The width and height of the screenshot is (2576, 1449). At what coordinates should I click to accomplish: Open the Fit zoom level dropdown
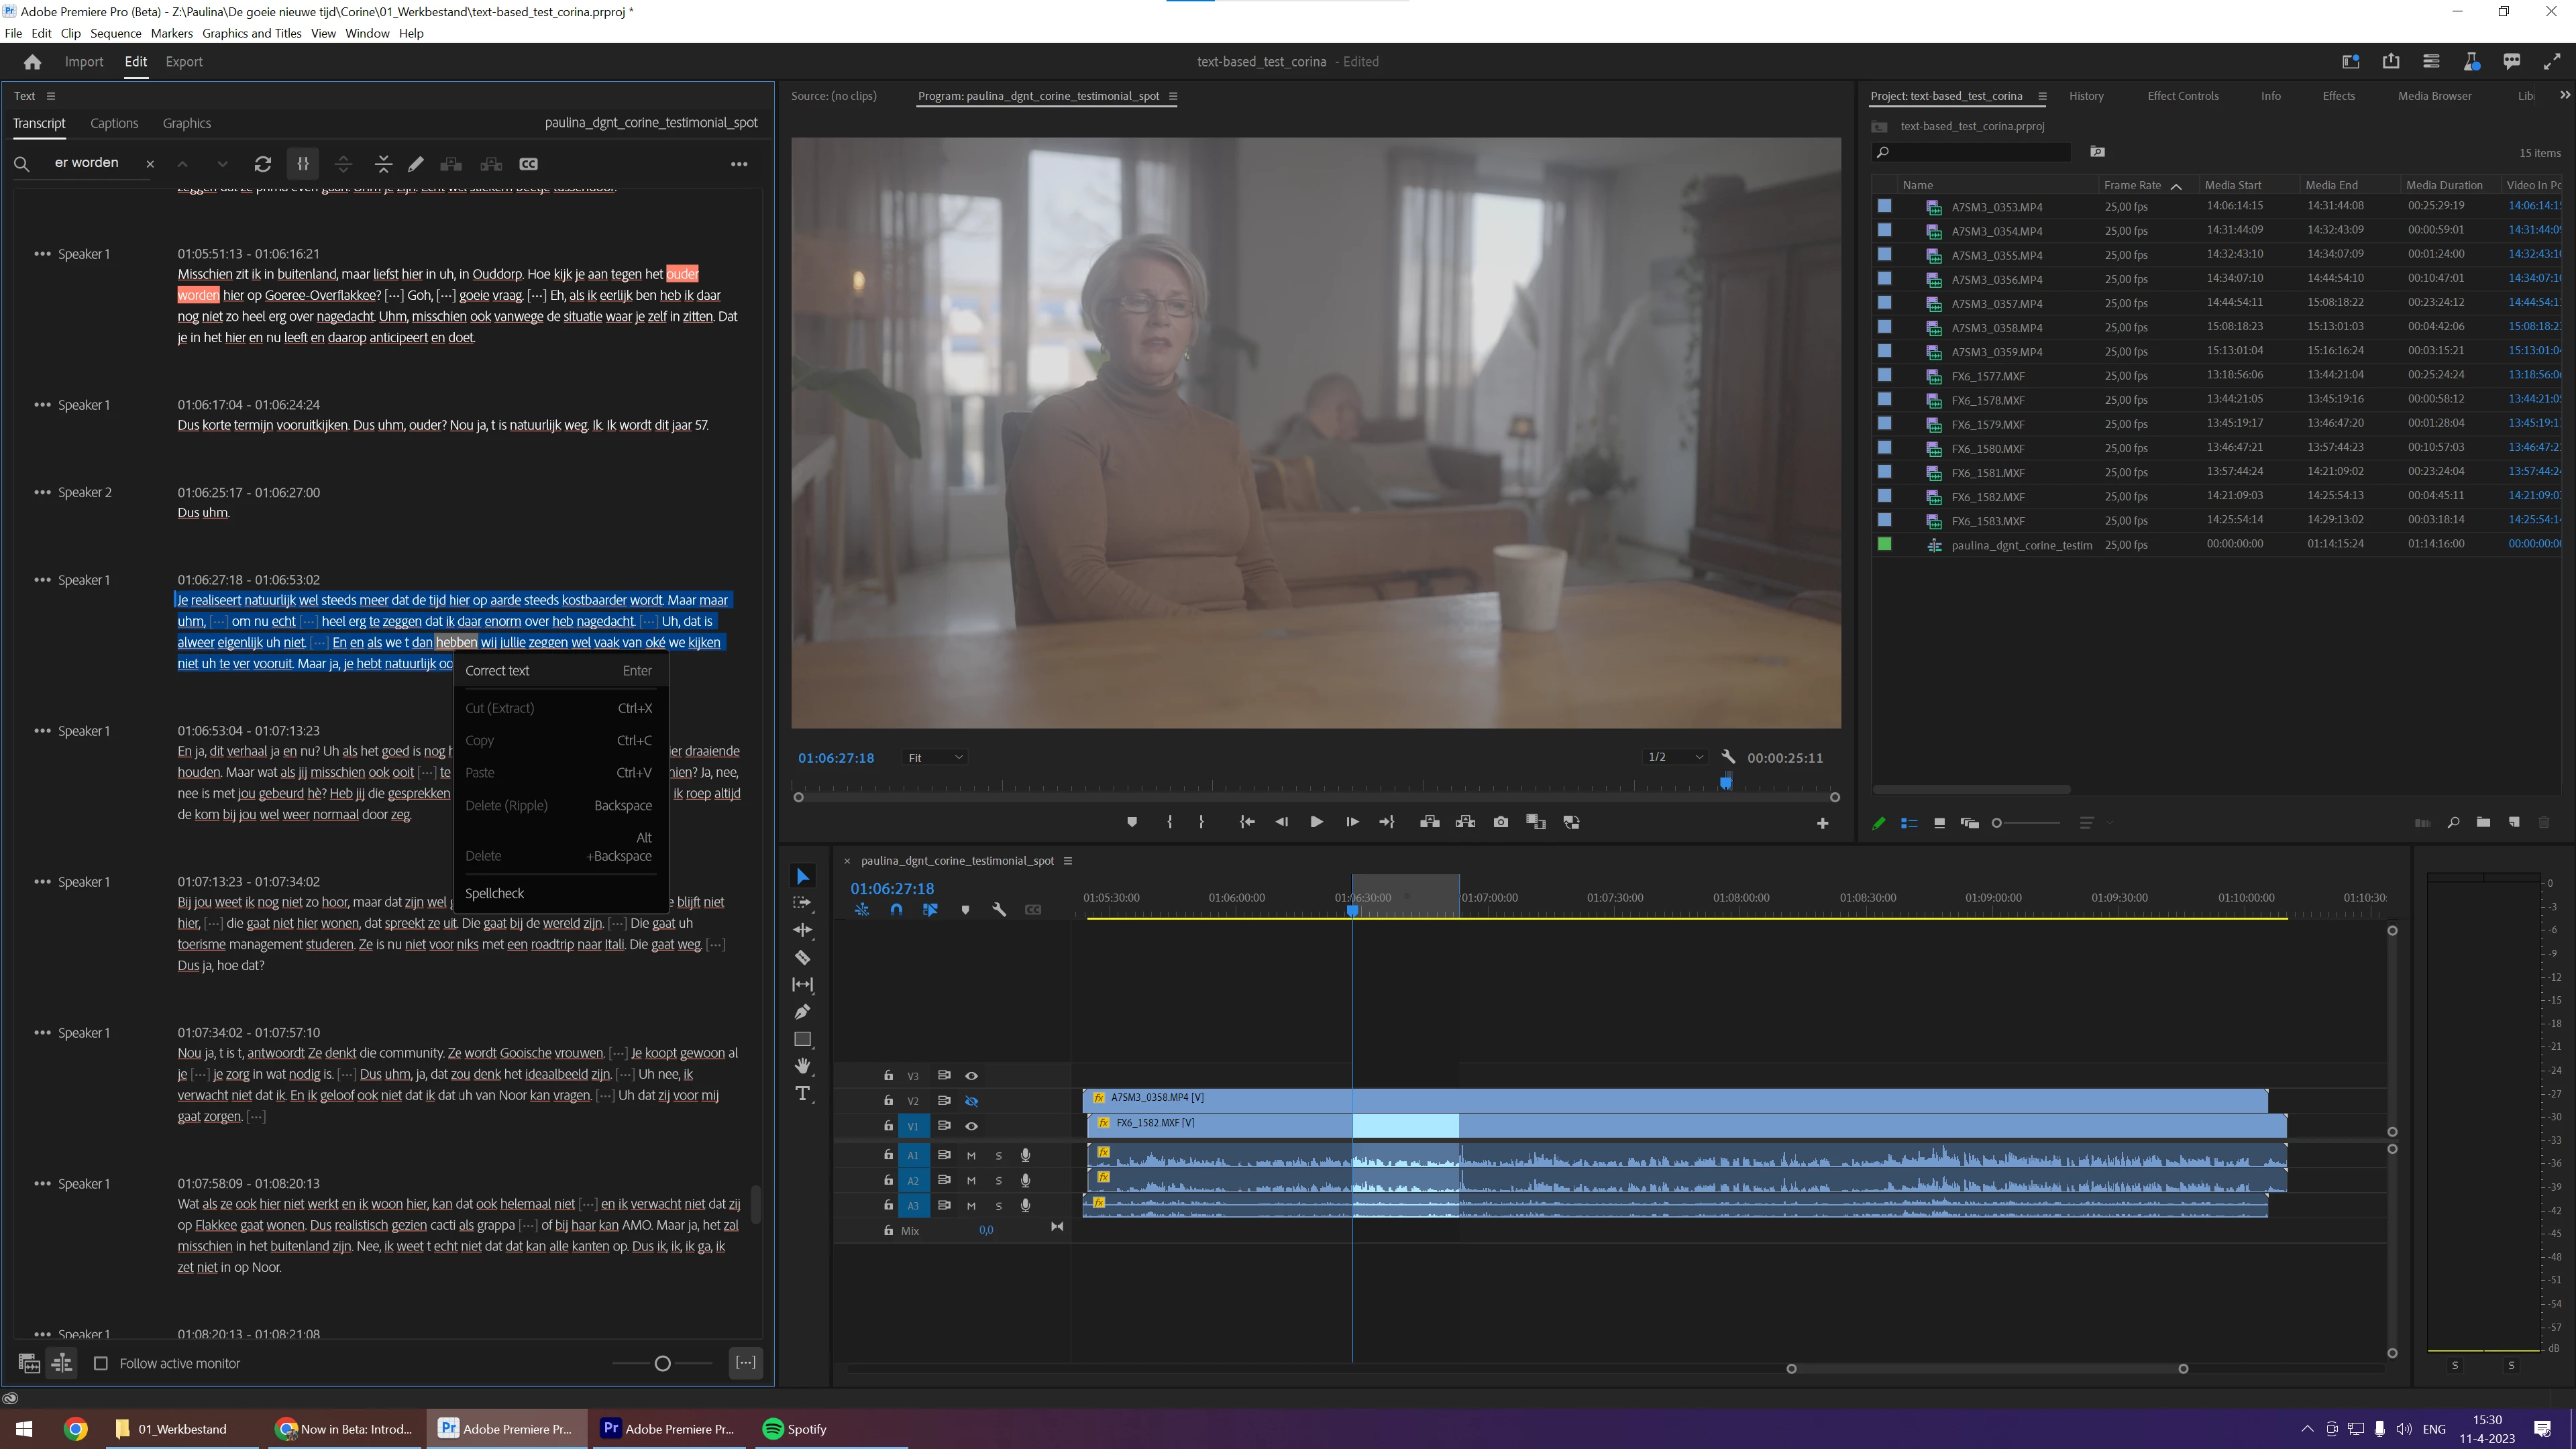(x=934, y=758)
